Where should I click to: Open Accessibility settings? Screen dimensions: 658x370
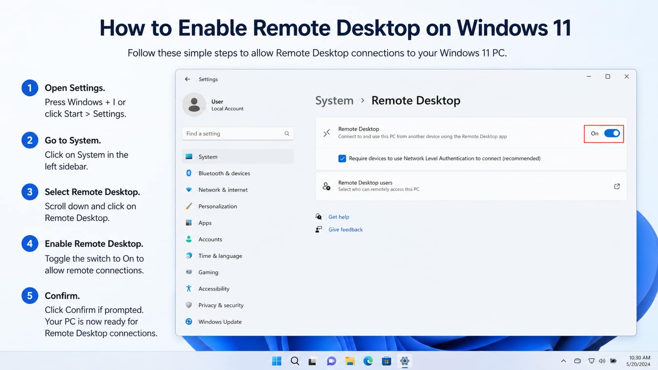238,288
